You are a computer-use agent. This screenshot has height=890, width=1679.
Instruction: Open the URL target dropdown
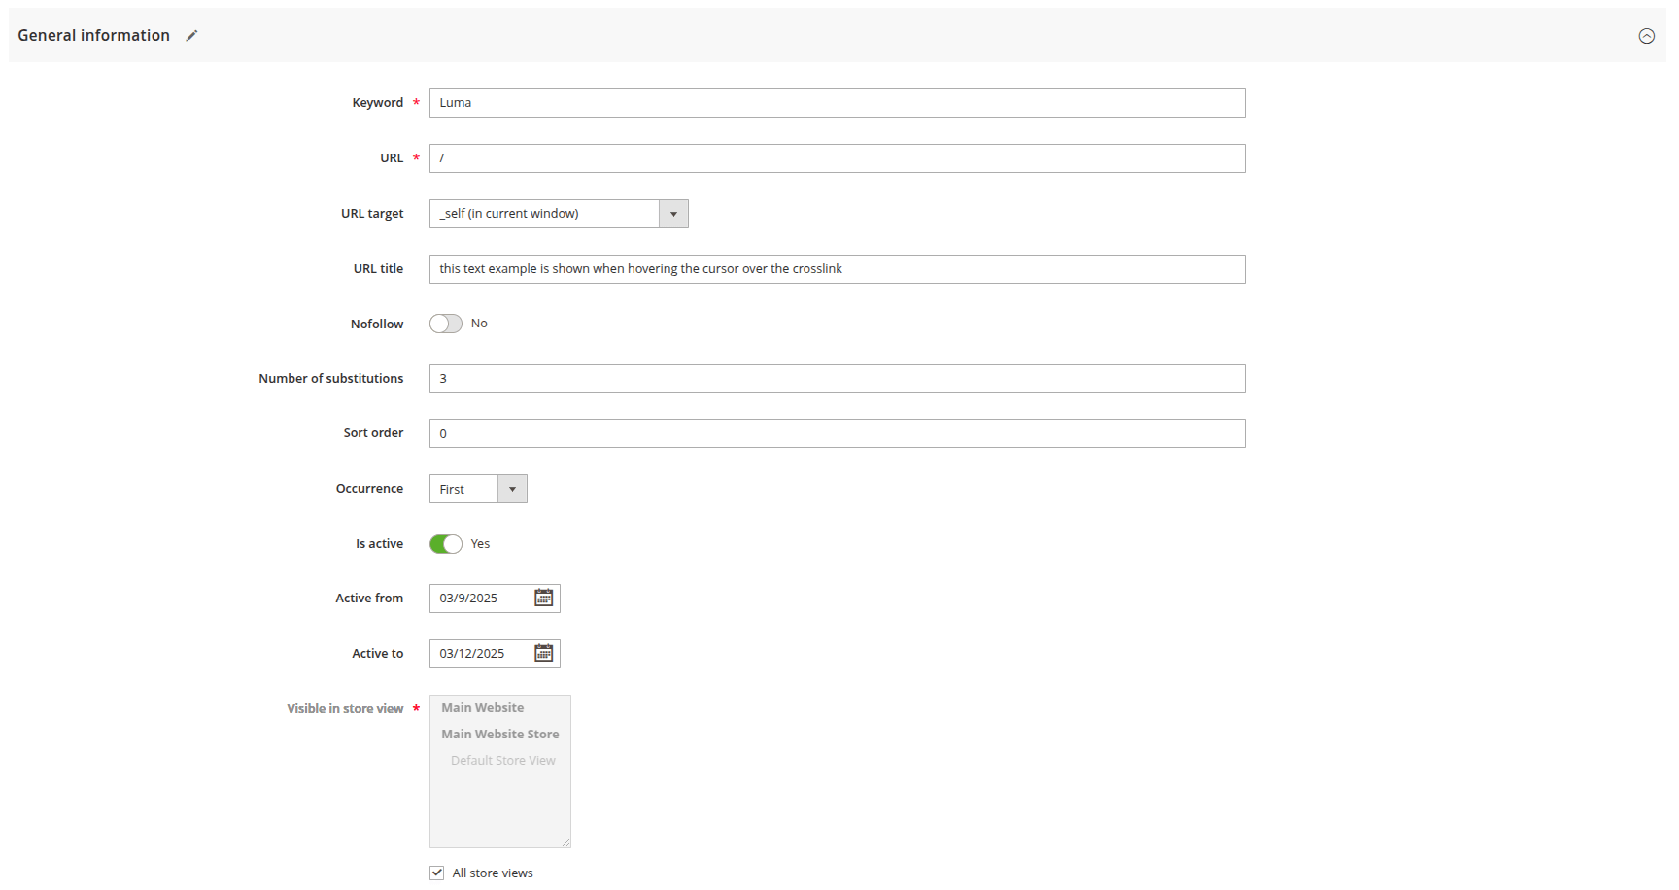[544, 213]
